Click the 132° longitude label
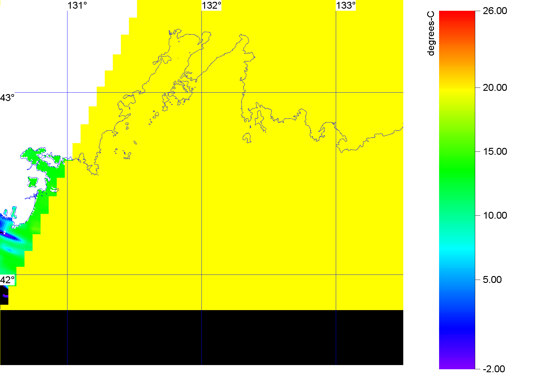 click(x=211, y=5)
